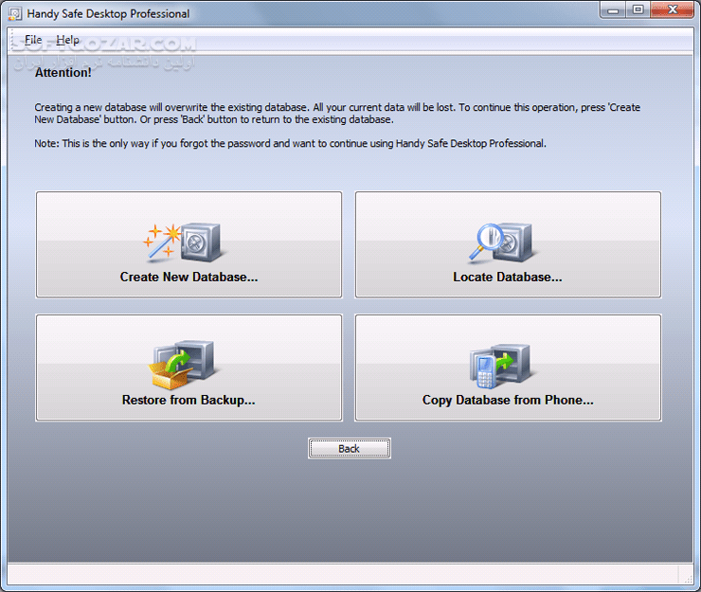Select the 'Create New Database...' label

click(x=189, y=278)
